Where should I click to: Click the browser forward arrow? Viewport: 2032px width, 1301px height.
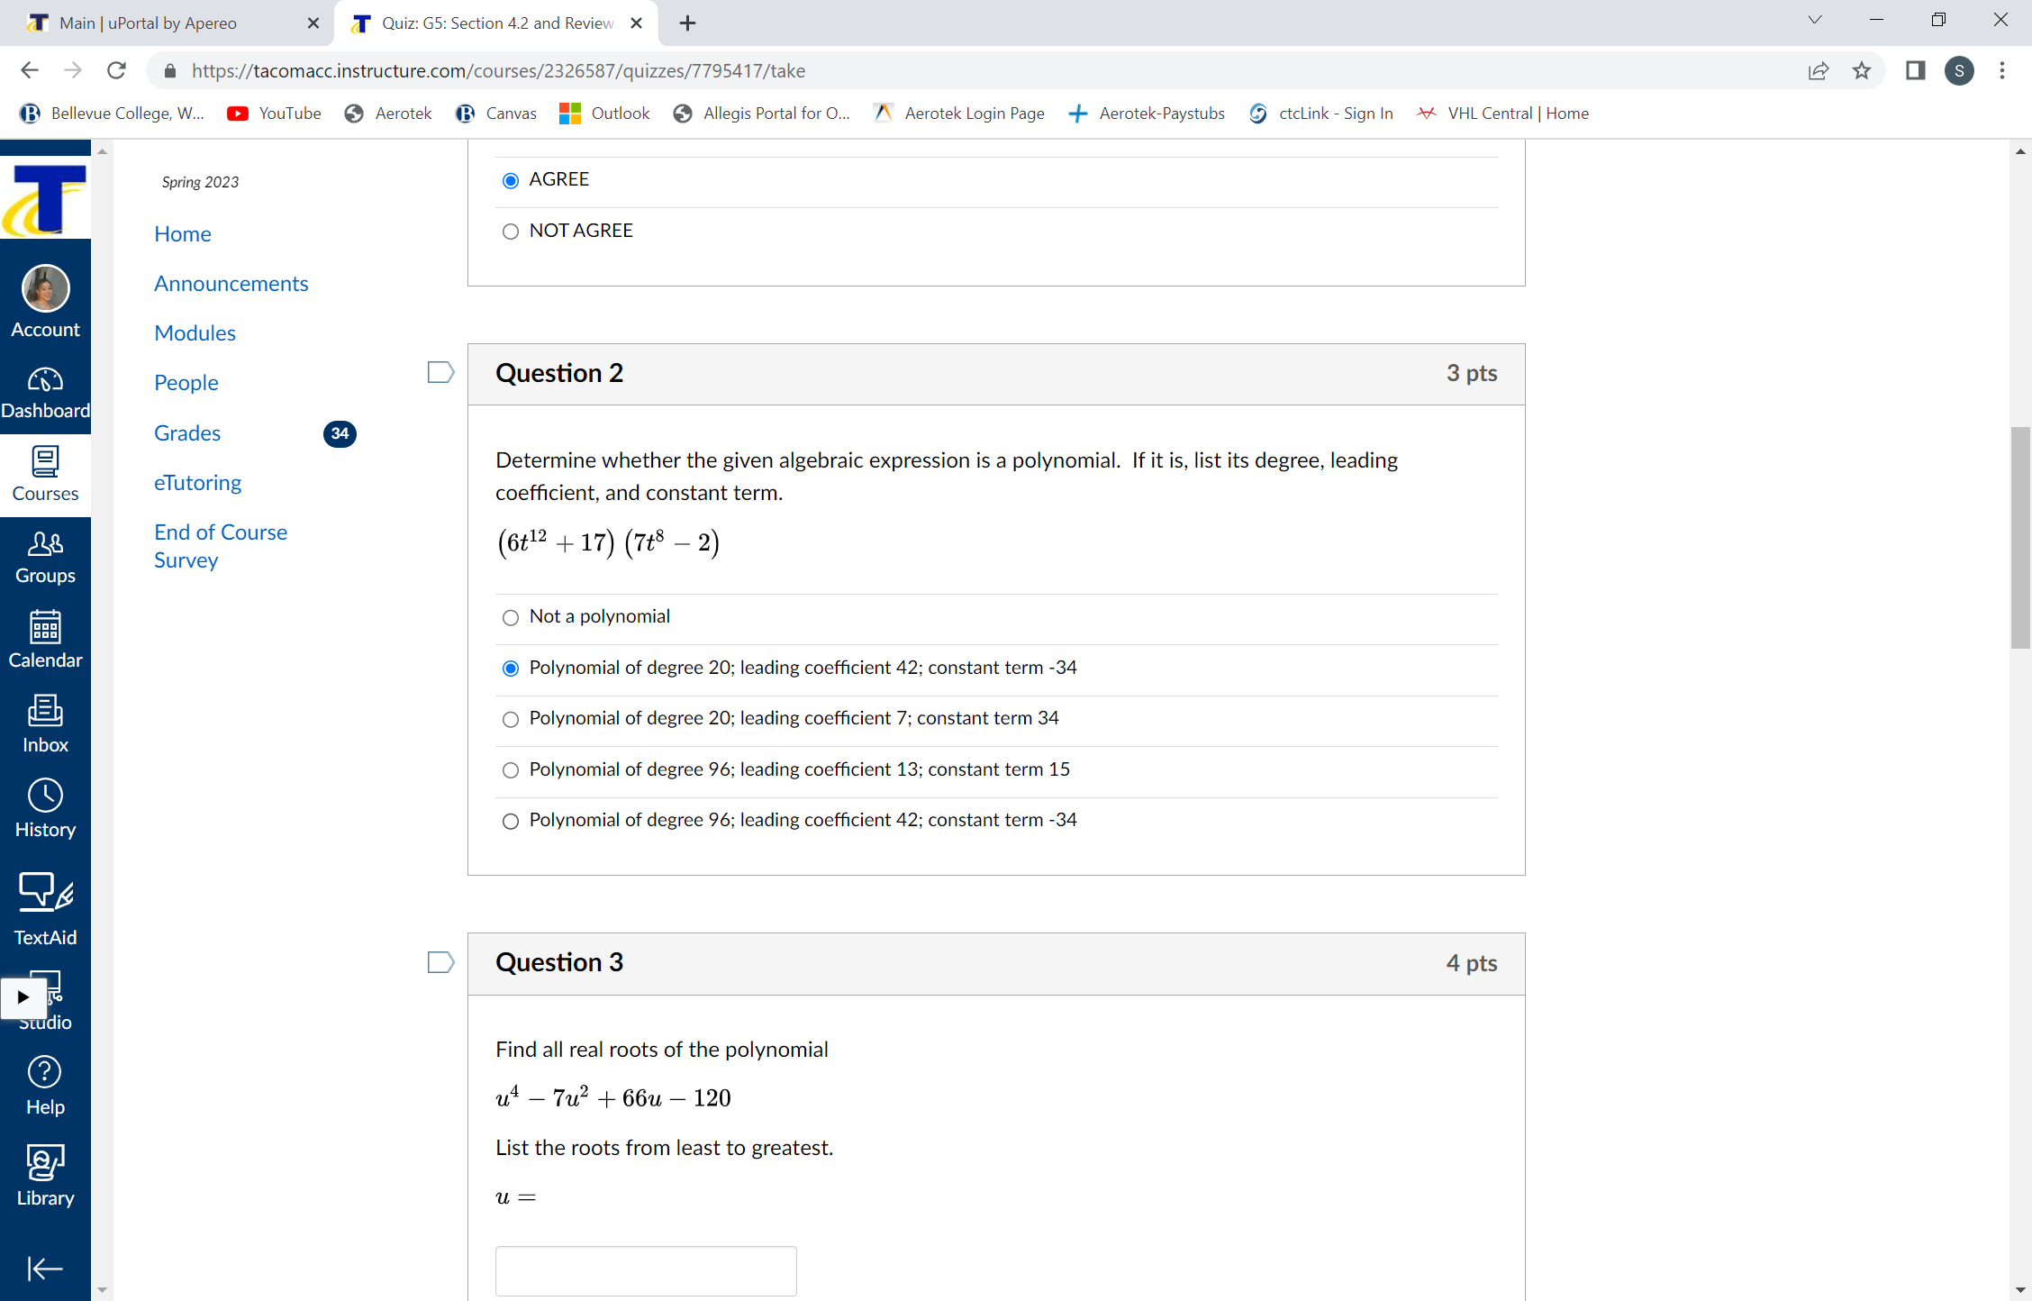coord(73,70)
